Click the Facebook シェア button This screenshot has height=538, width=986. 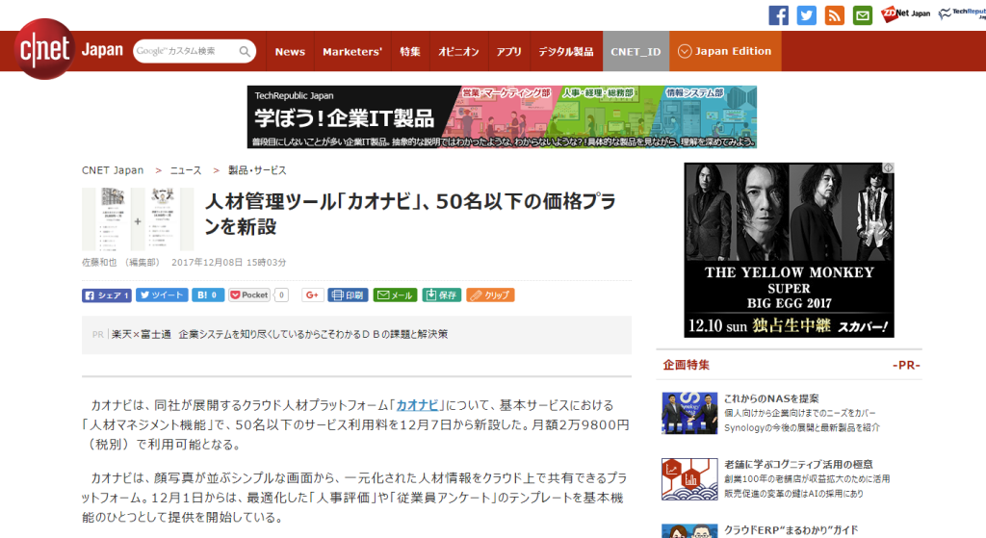106,295
